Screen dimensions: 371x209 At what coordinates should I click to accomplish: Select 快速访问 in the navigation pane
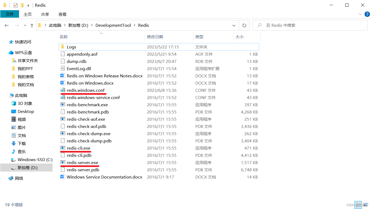[23, 42]
